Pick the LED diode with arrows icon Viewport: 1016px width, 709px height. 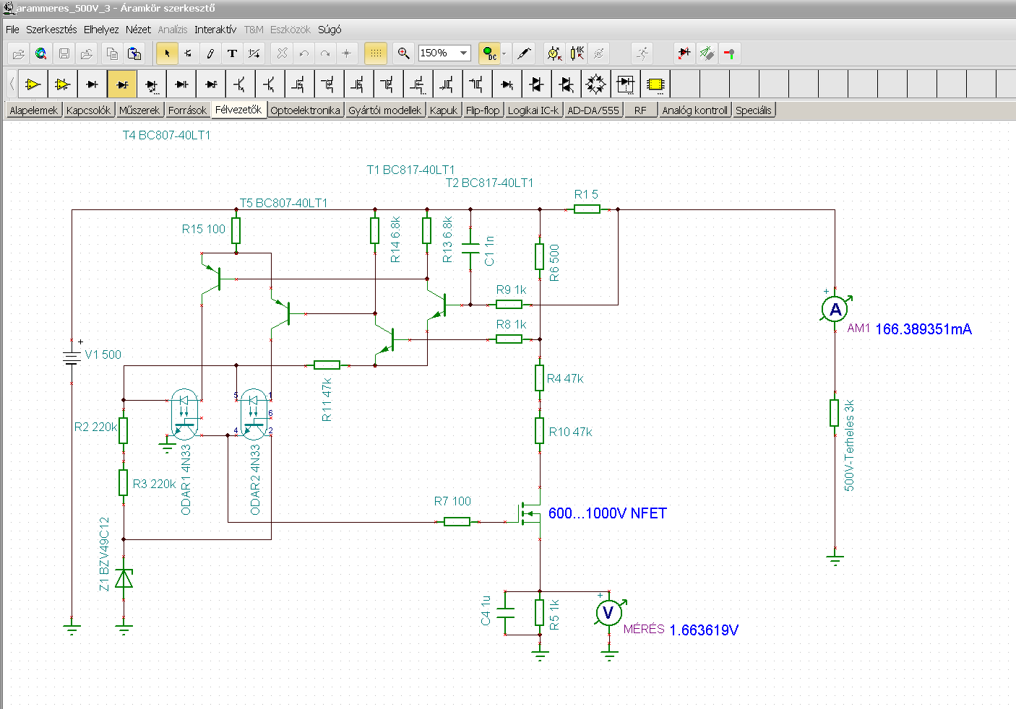[x=152, y=84]
